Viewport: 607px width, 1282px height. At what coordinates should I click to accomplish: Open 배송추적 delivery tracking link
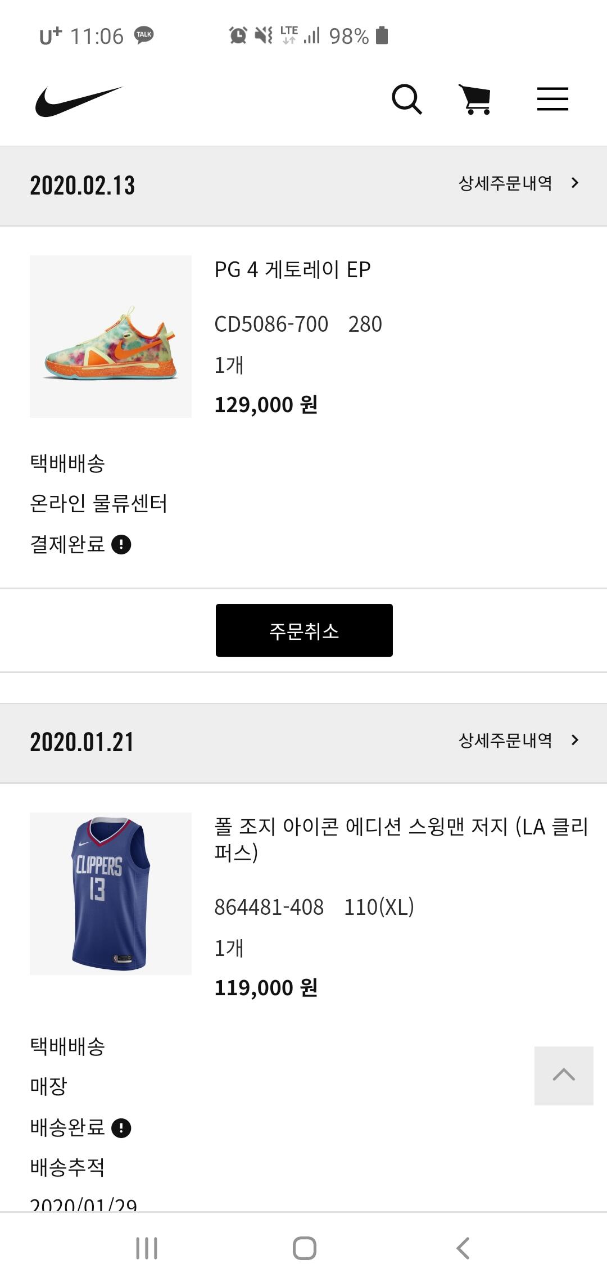pos(67,1167)
